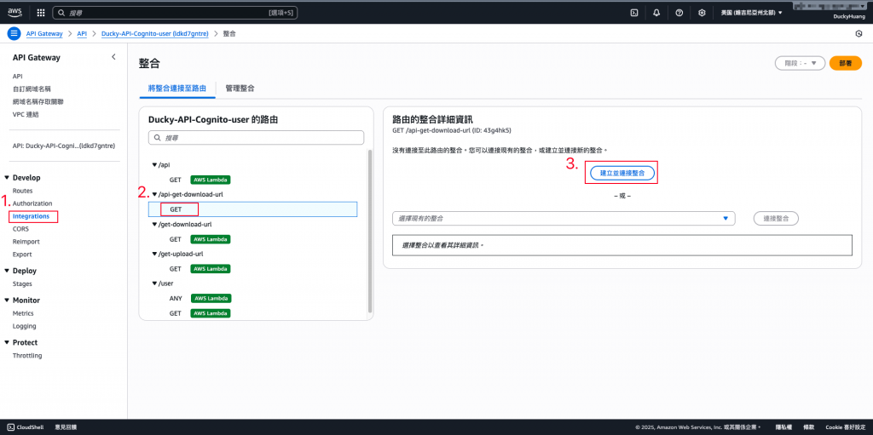Select GET under /user route
The image size is (873, 435).
[x=176, y=313]
